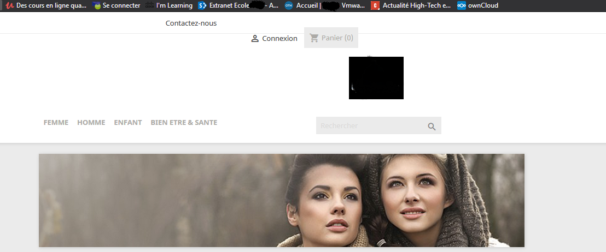Click the magnifier search icon
The image size is (606, 252).
(x=432, y=127)
